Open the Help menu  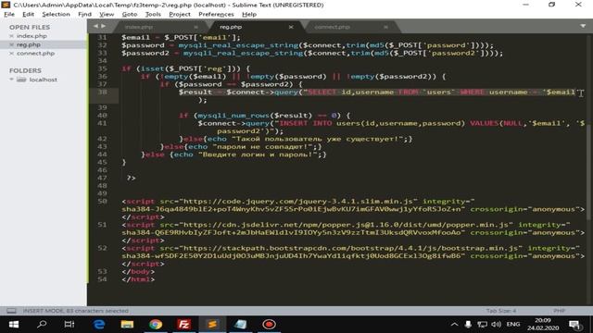pyautogui.click(x=249, y=15)
